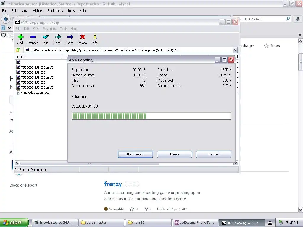This screenshot has height=227, width=303.
Task: Switch to historicalsource taskbar window
Action: pos(55,223)
